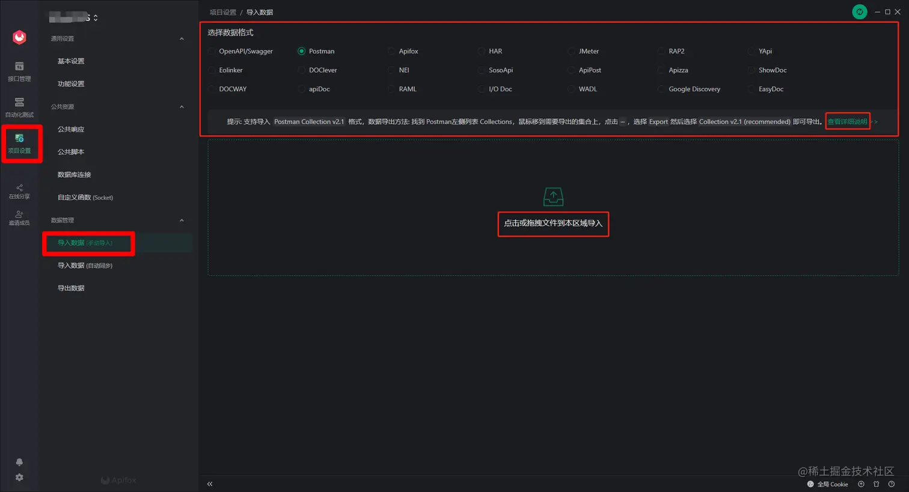Select OpenAPI/Swagger format radio
The height and width of the screenshot is (492, 909).
click(212, 51)
